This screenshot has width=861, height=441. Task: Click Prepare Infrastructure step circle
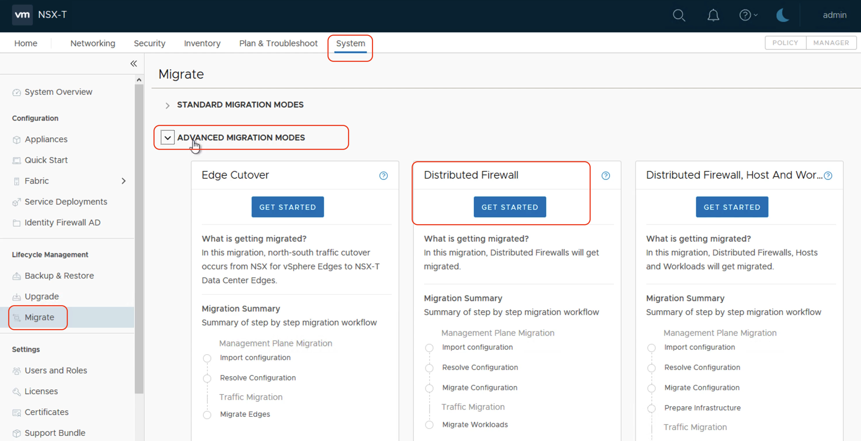(x=651, y=408)
